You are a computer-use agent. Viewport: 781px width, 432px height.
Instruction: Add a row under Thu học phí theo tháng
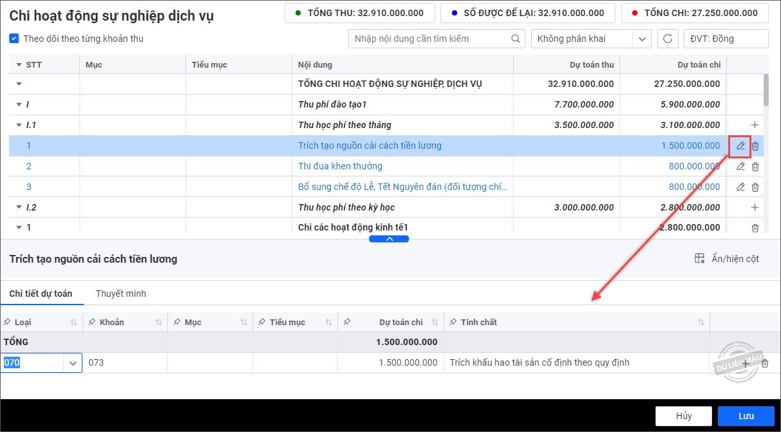(755, 125)
